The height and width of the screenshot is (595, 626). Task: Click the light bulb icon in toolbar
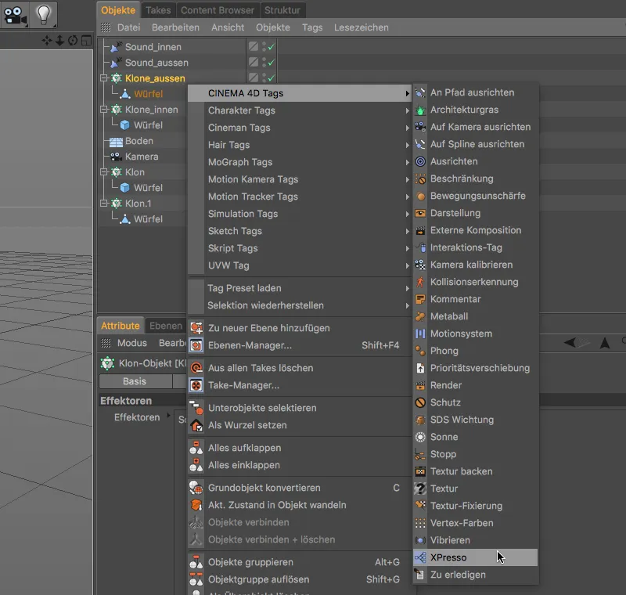coord(44,14)
